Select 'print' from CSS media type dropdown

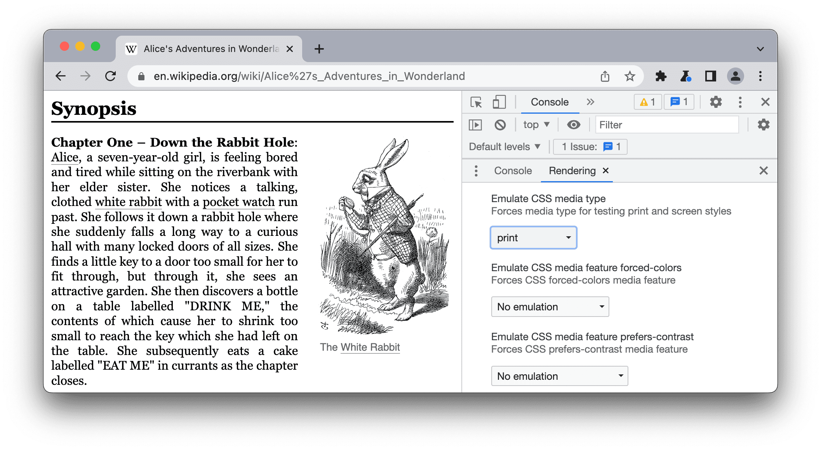532,237
